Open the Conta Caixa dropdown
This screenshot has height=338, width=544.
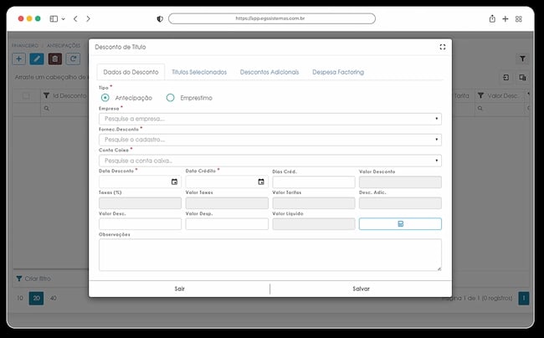click(270, 161)
